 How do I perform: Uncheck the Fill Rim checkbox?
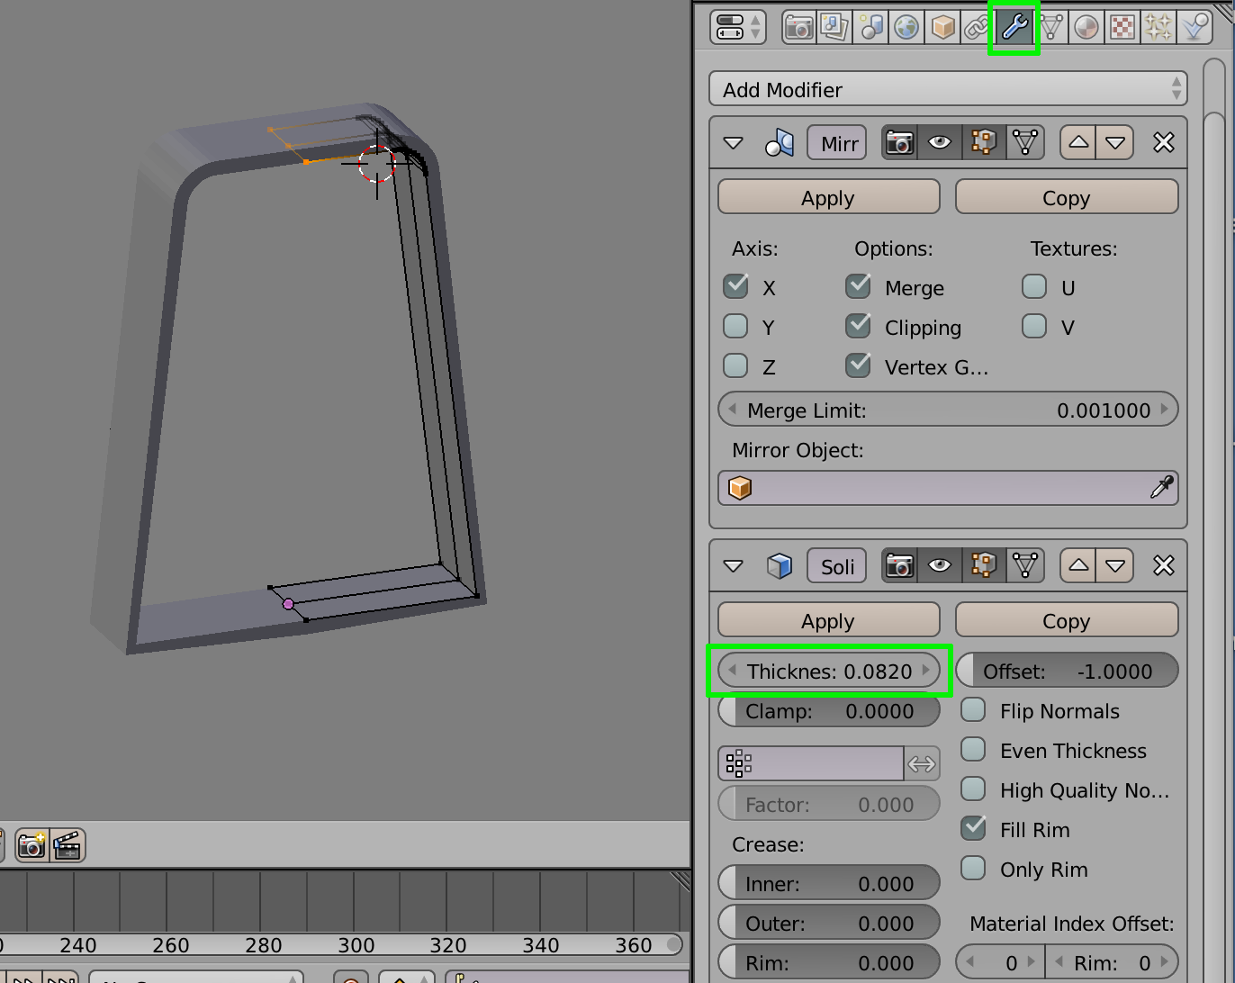(x=973, y=828)
